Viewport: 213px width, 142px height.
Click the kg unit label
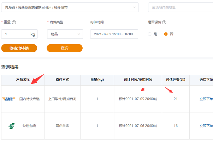click(x=33, y=34)
